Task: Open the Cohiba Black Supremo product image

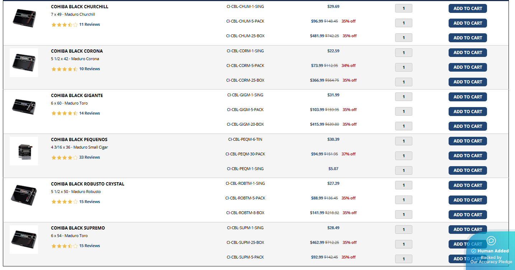Action: pos(24,239)
